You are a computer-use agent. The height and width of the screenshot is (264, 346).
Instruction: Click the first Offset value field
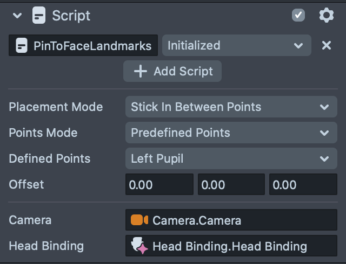click(x=159, y=185)
